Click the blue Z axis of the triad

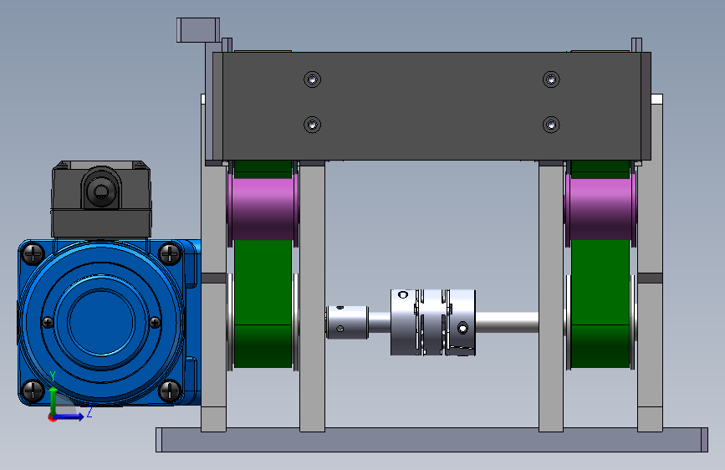[69, 416]
